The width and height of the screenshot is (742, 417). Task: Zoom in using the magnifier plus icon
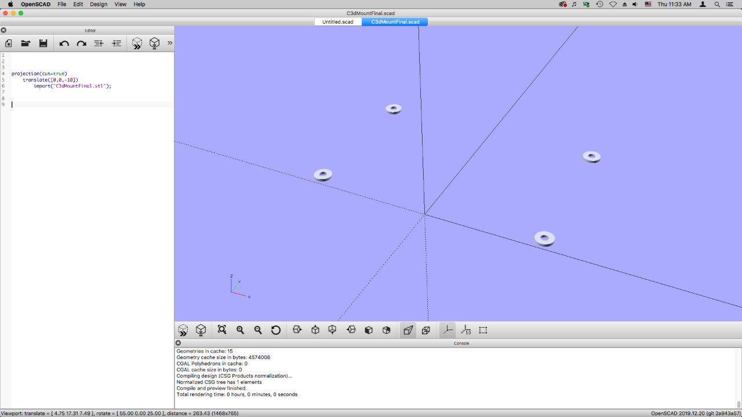tap(240, 330)
